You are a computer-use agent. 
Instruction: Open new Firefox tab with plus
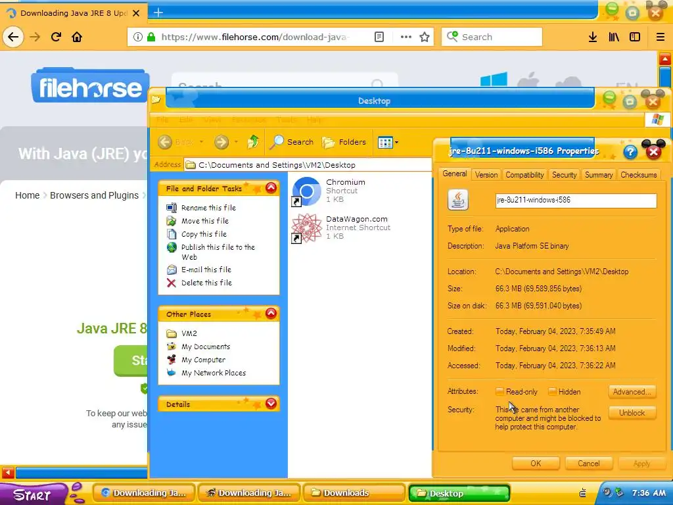[158, 12]
